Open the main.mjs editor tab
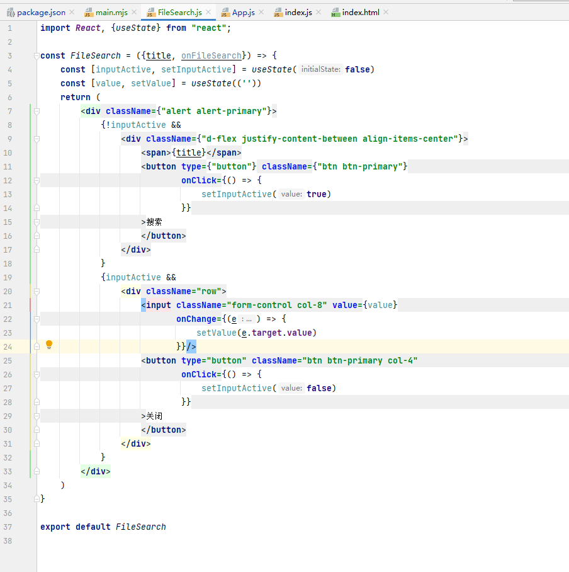Viewport: 569px width, 572px height. (111, 13)
